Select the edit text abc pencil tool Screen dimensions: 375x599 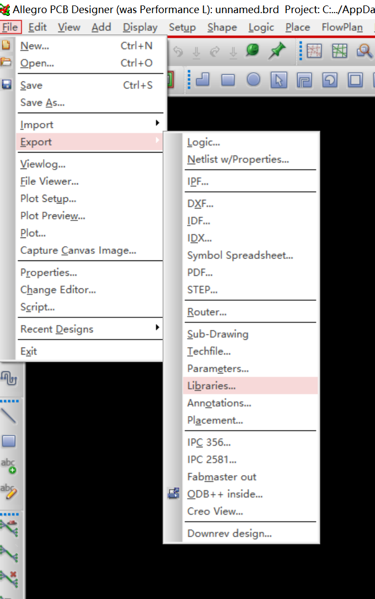pos(8,491)
